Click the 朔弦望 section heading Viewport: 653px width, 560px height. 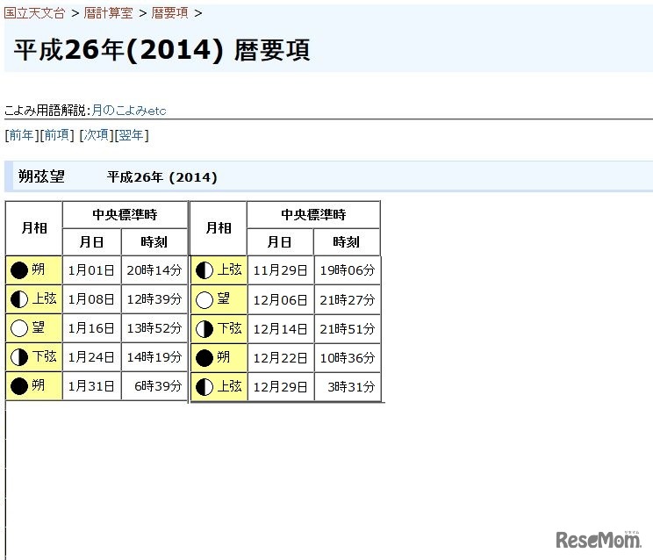click(41, 176)
